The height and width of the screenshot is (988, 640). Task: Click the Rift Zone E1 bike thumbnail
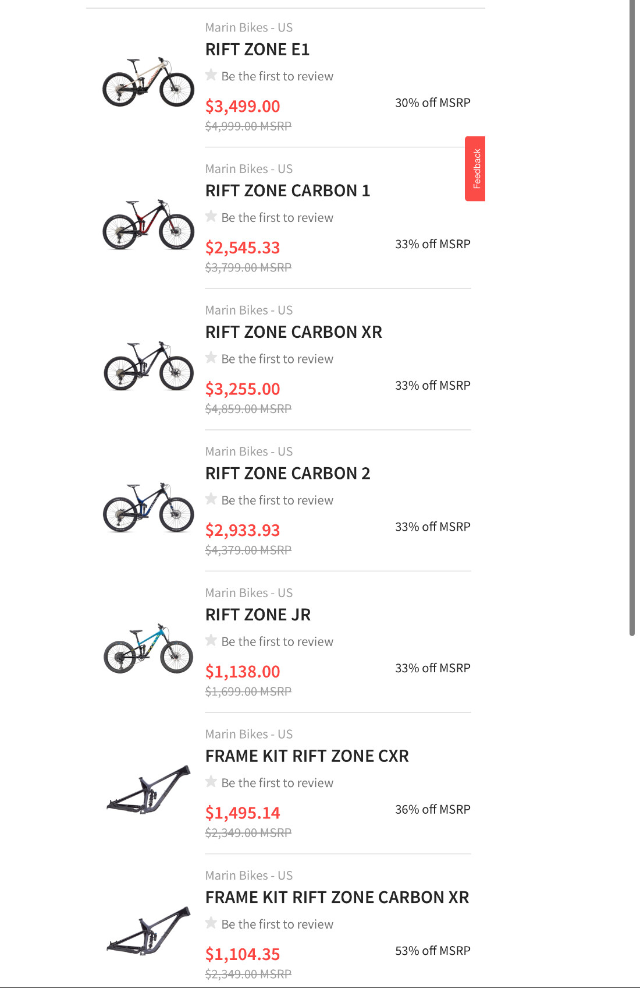click(148, 82)
